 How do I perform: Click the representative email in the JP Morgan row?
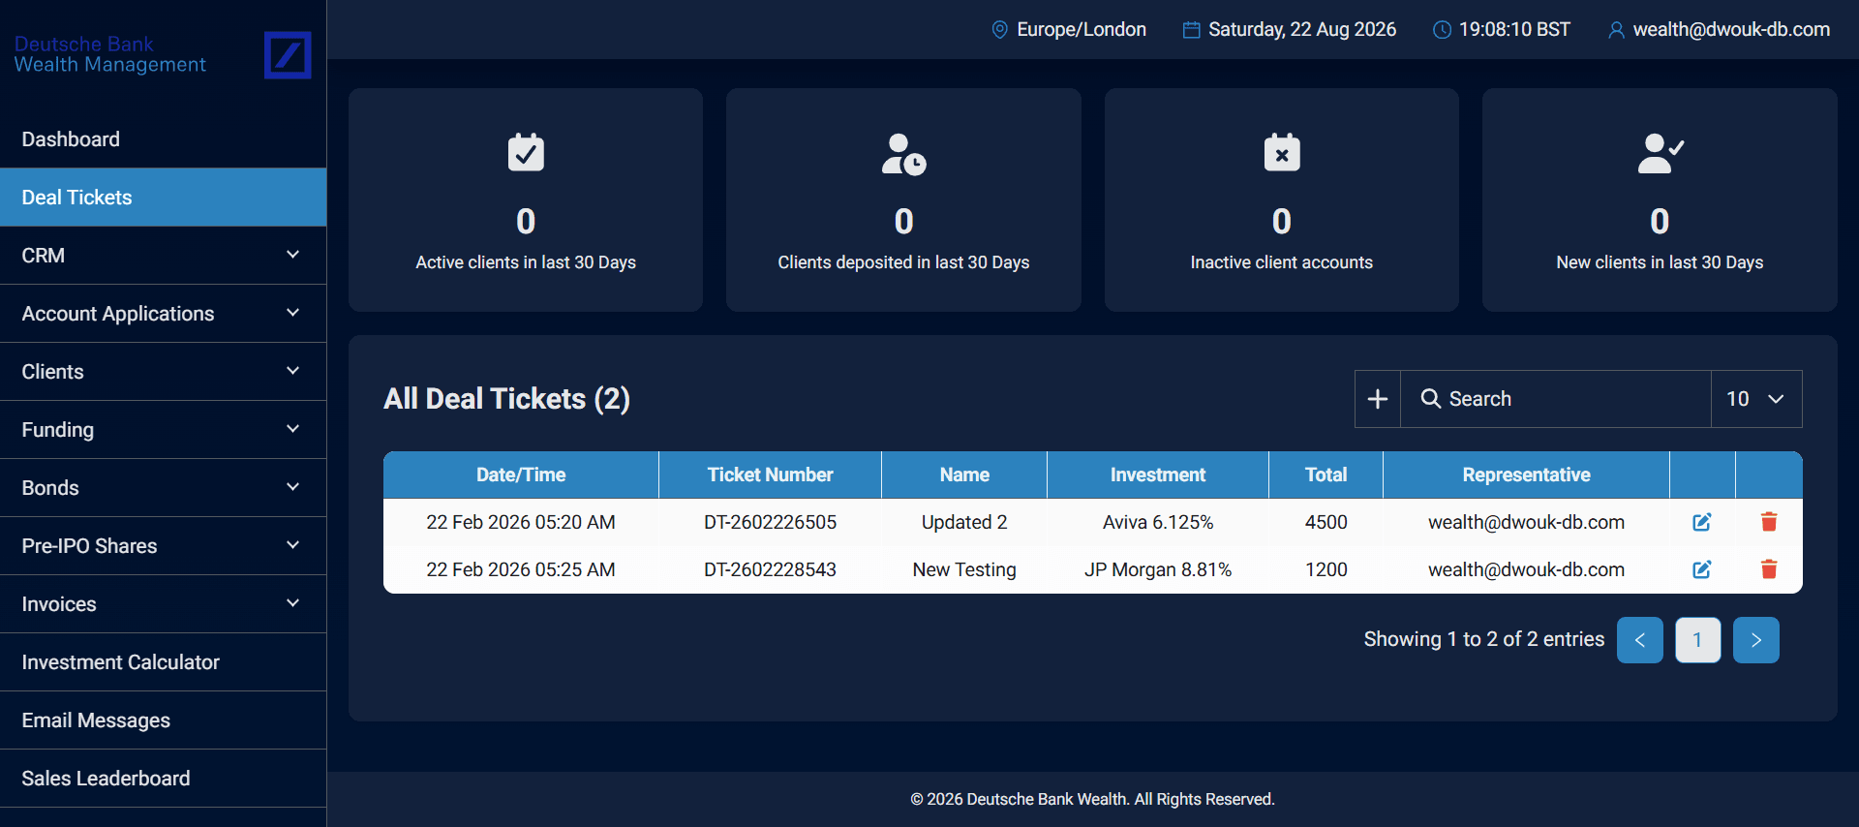1526,569
